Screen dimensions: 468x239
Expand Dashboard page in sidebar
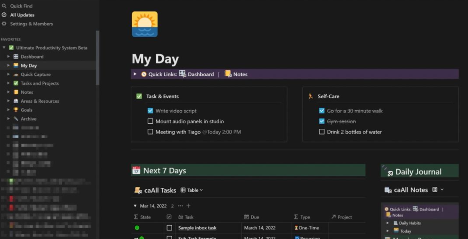point(8,56)
